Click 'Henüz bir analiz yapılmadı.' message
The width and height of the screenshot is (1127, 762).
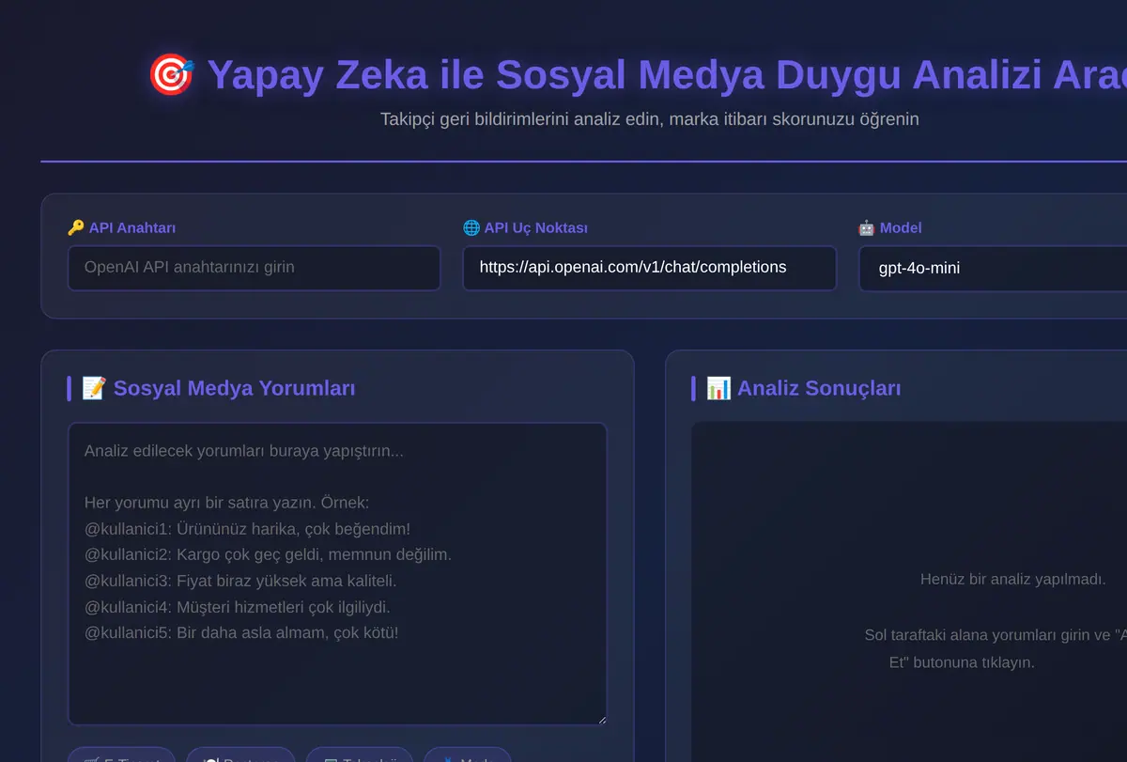[1013, 579]
